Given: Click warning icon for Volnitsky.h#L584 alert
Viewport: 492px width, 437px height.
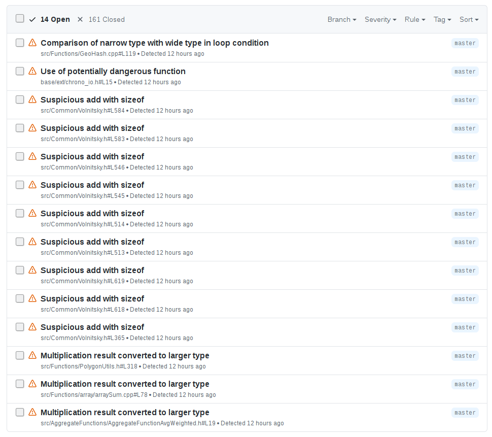Looking at the screenshot, I should 32,99.
